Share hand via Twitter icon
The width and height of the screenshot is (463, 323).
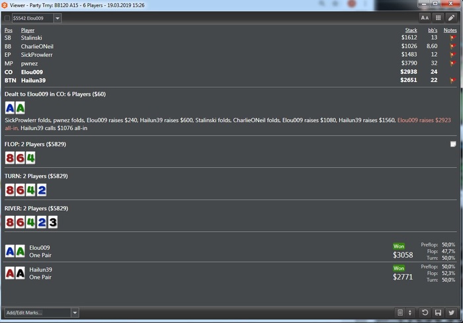click(x=452, y=312)
